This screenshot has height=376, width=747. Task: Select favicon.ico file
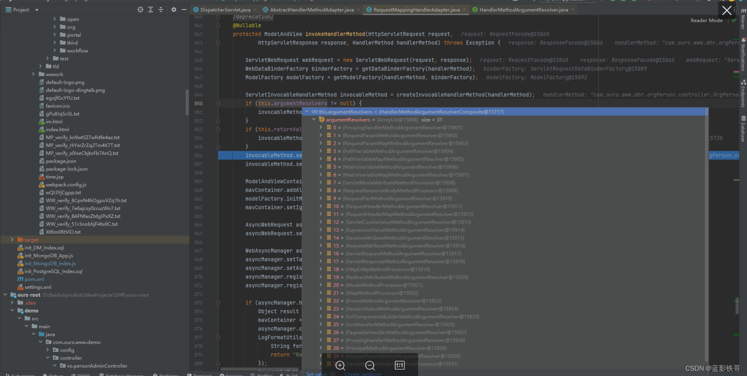click(57, 106)
